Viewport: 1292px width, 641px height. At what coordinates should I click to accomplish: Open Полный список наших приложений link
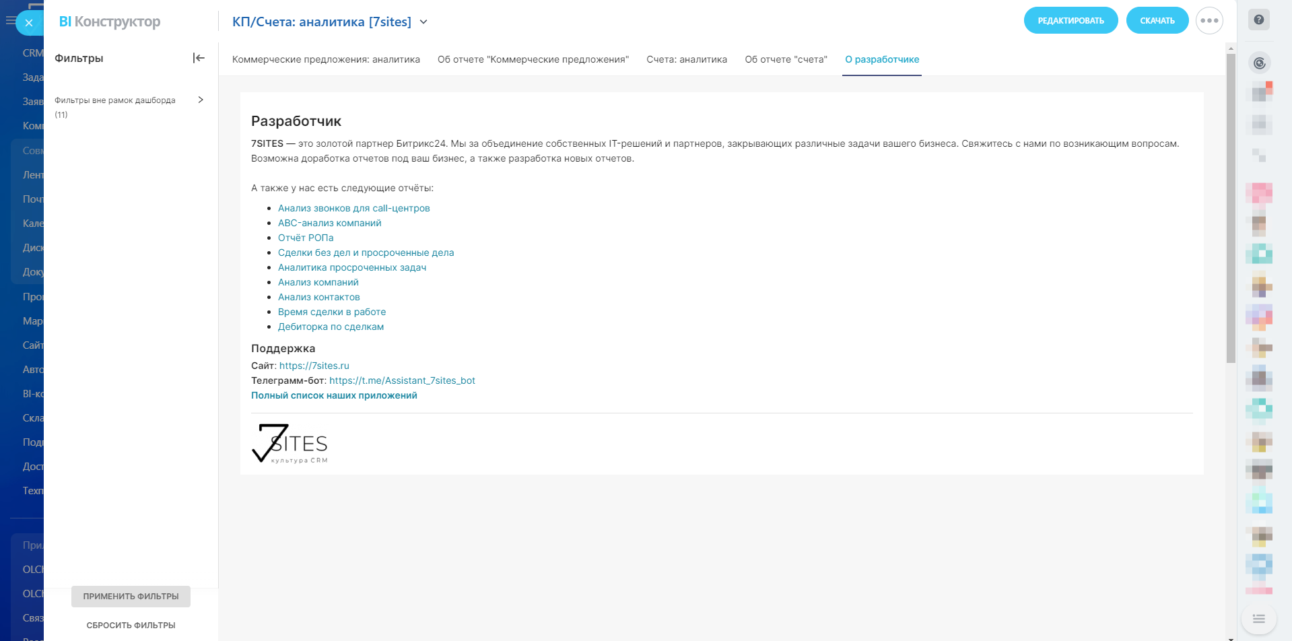(334, 395)
